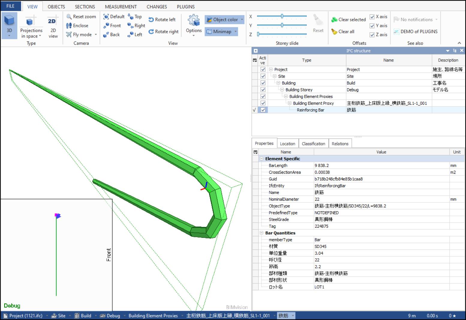Open the Minimap dropdown arrow
This screenshot has height=320, width=466.
(236, 32)
